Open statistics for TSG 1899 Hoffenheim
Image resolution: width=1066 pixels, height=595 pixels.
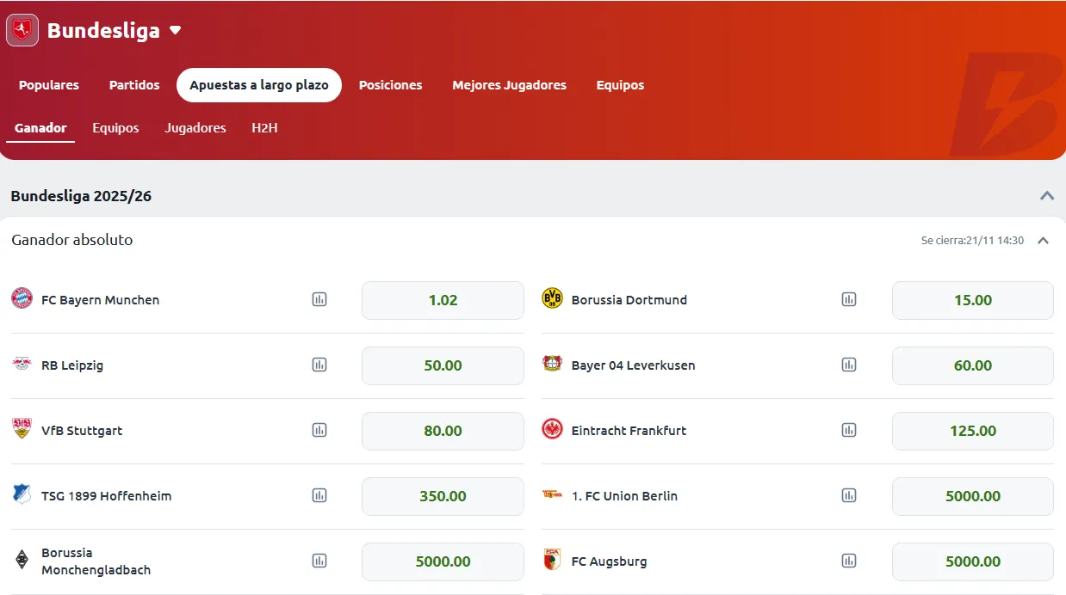(x=319, y=495)
